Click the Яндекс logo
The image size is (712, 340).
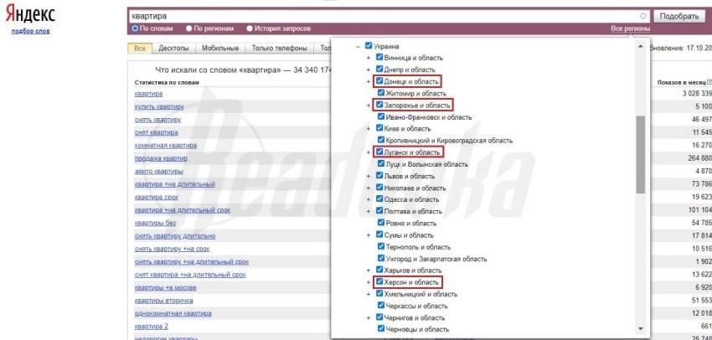(30, 15)
